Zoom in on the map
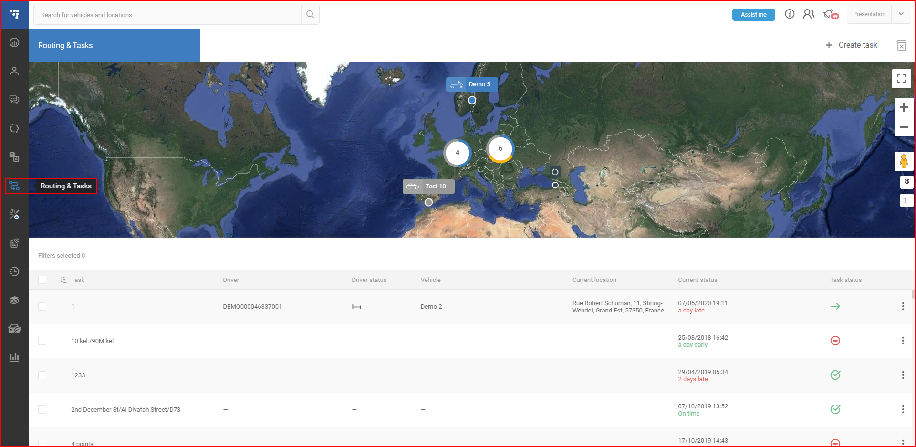 pos(904,108)
